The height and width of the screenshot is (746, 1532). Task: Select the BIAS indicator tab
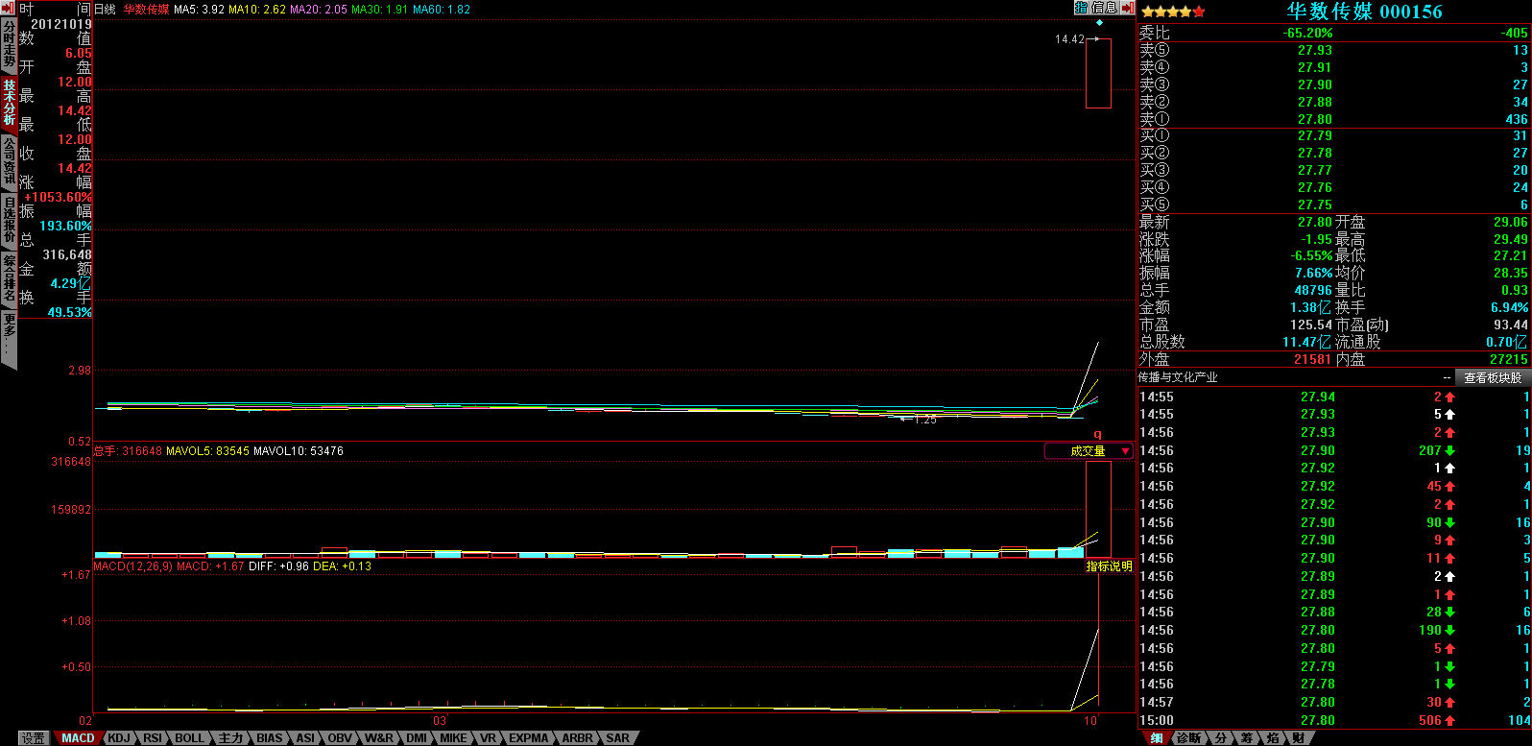(x=270, y=738)
